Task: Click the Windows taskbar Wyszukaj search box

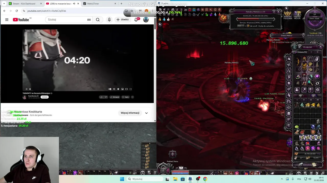Action: pyautogui.click(x=145, y=179)
